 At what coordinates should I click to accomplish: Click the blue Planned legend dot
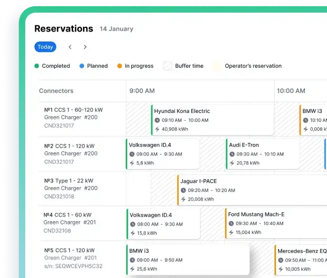[x=82, y=66]
